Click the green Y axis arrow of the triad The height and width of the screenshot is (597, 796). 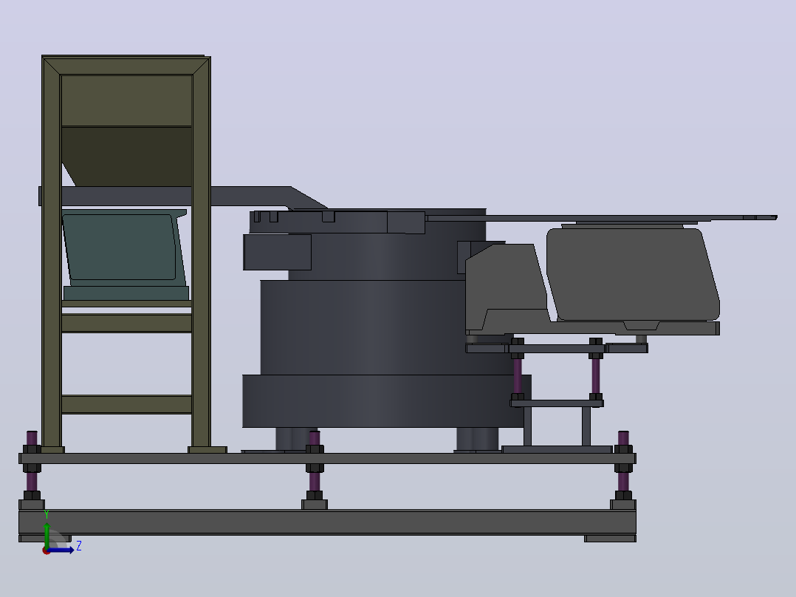47,534
